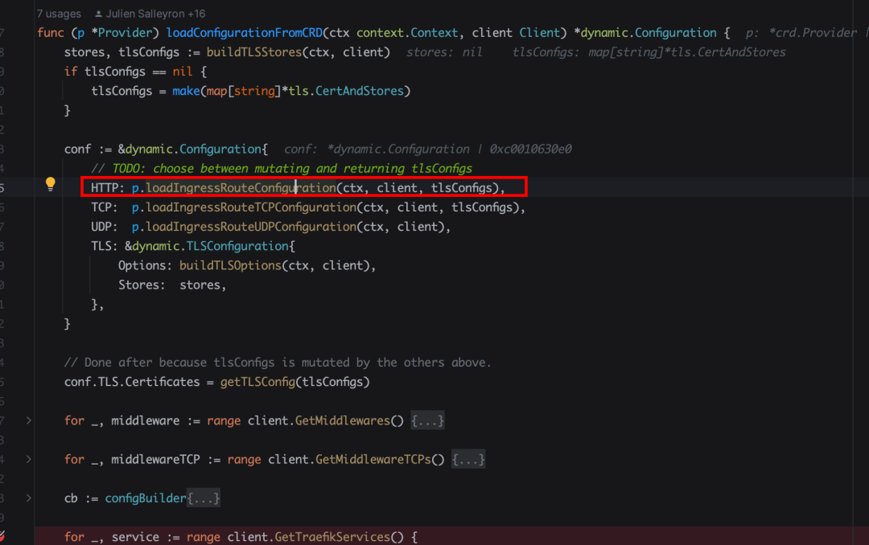Unfold the {...} block after GetMiddlewares()

click(x=427, y=421)
